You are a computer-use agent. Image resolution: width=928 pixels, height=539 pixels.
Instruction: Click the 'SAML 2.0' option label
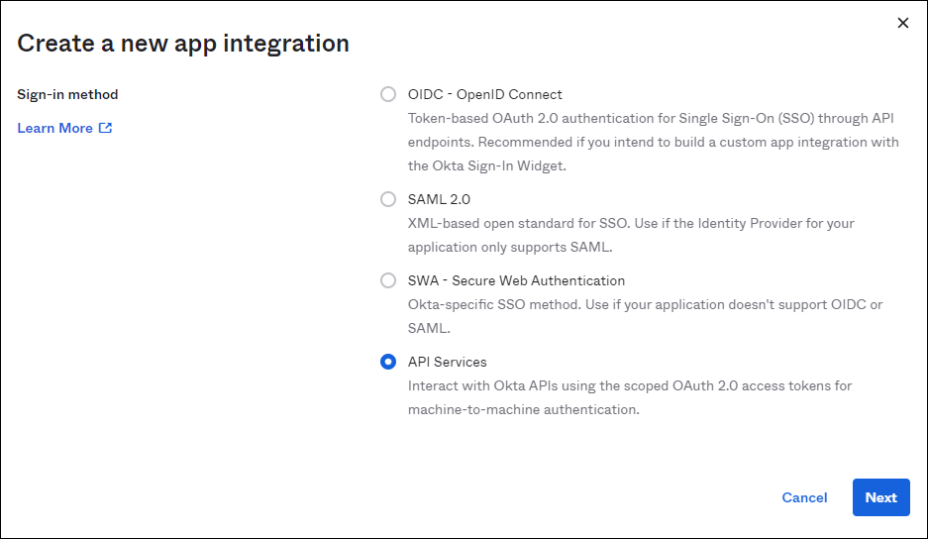439,199
